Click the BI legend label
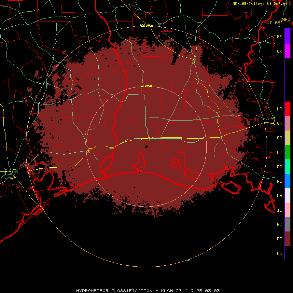 coord(279,239)
